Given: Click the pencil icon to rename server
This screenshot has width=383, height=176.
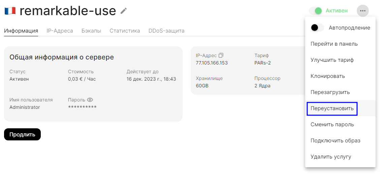Looking at the screenshot, I should click(x=124, y=11).
